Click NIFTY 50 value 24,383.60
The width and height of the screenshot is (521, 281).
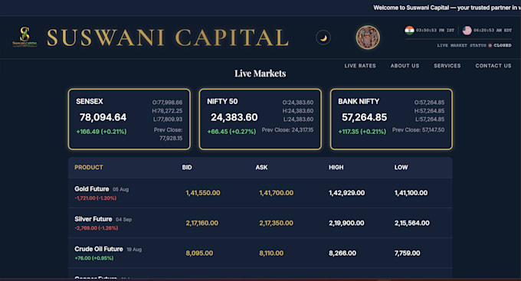pyautogui.click(x=234, y=117)
